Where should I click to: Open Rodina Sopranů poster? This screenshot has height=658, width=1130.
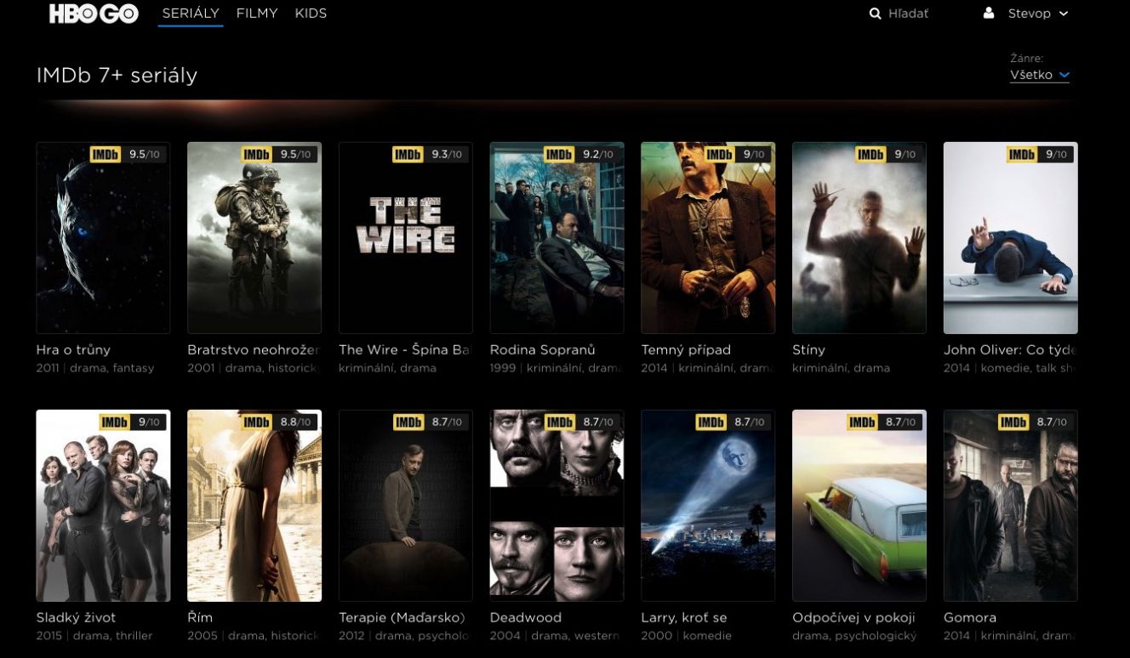pos(556,237)
